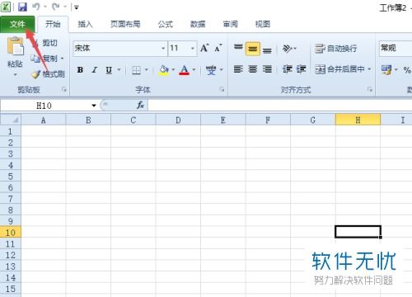Toggle italic formatting

pos(95,70)
